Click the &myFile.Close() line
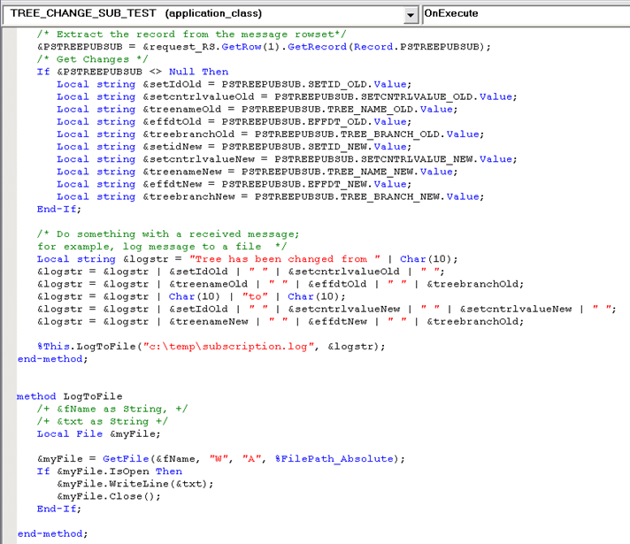Image resolution: width=630 pixels, height=544 pixels. tap(109, 495)
